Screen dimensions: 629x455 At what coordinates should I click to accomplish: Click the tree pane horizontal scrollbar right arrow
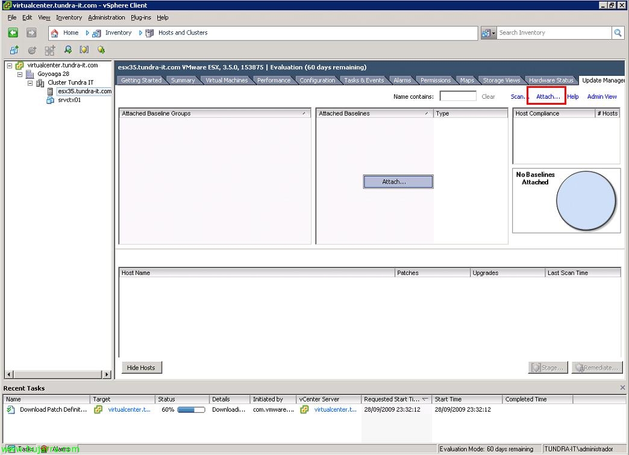coord(107,374)
